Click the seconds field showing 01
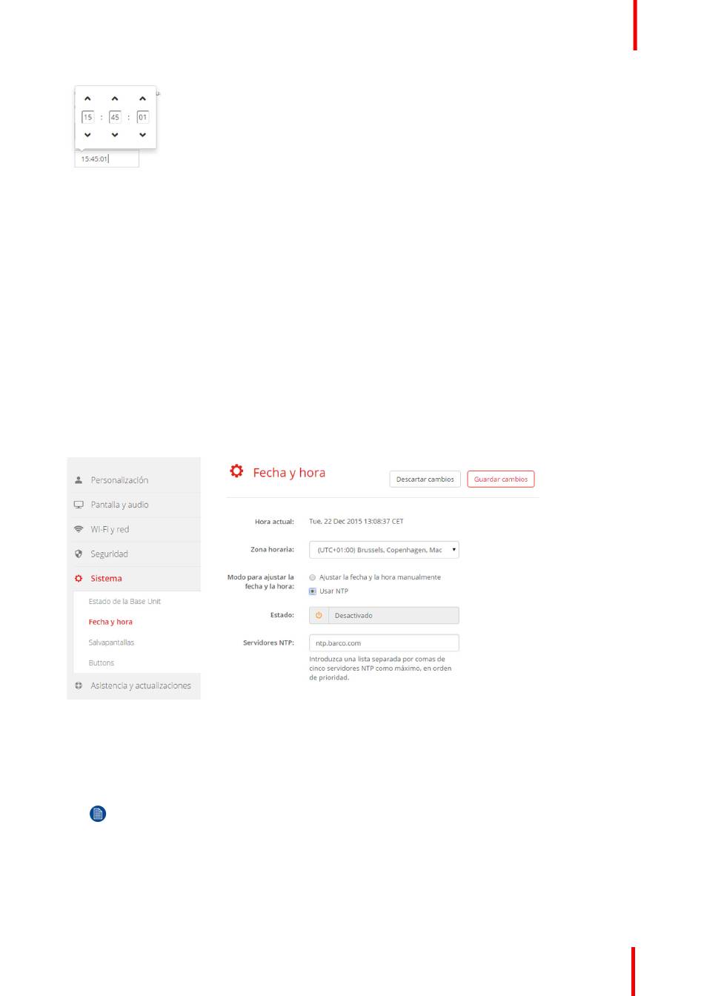The width and height of the screenshot is (704, 996). point(143,117)
